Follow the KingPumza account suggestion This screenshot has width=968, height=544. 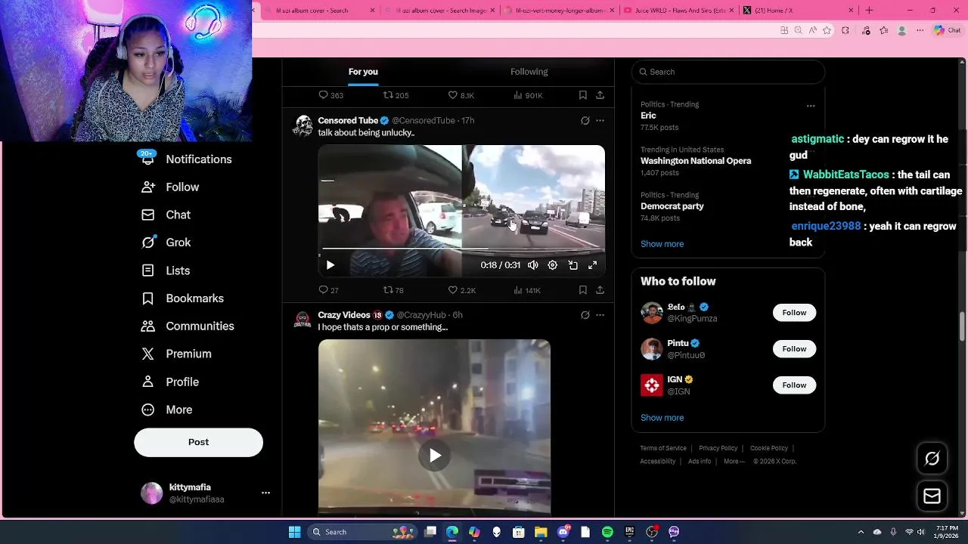pos(794,313)
